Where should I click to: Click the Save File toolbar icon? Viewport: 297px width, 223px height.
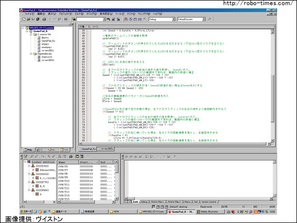[33, 19]
